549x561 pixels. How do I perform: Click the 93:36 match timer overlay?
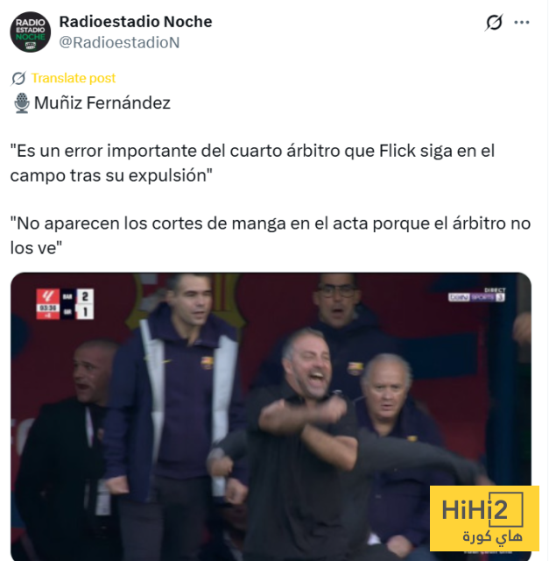[x=48, y=308]
